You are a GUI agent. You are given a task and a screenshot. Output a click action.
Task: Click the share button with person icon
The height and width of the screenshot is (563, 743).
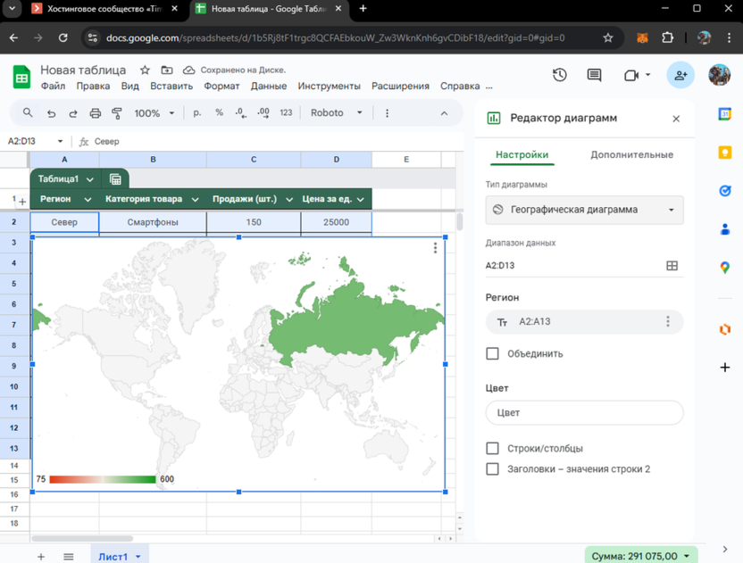pos(680,75)
